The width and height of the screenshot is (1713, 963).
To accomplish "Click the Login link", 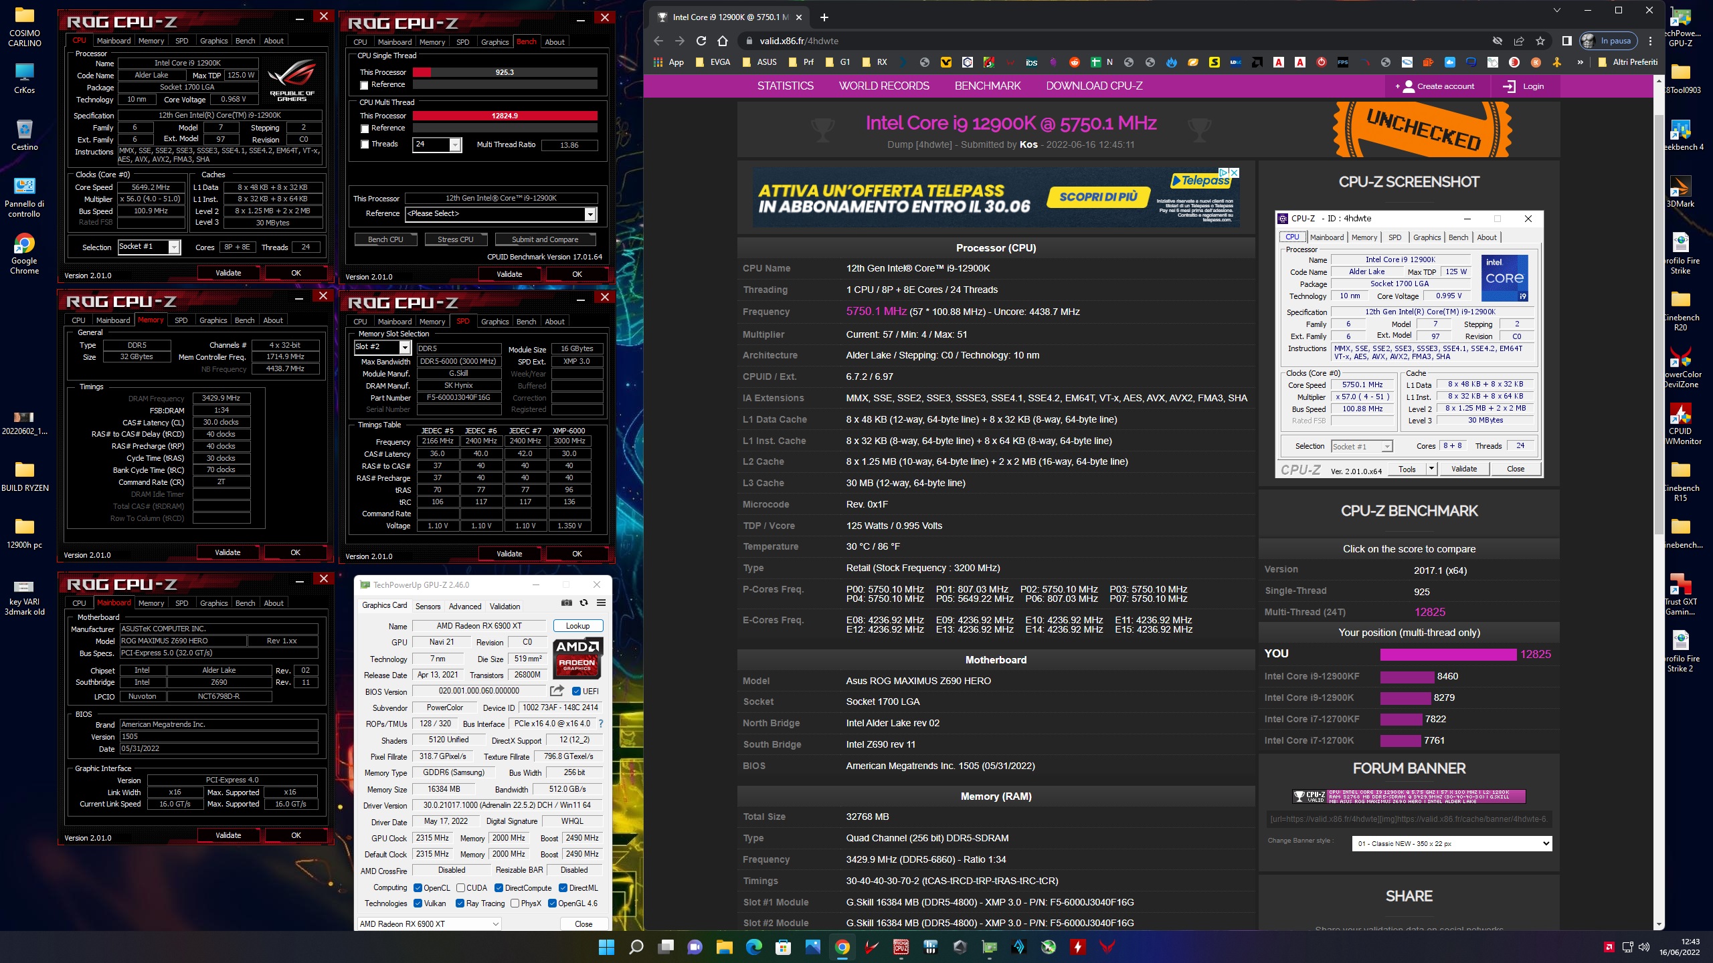I will (x=1524, y=86).
